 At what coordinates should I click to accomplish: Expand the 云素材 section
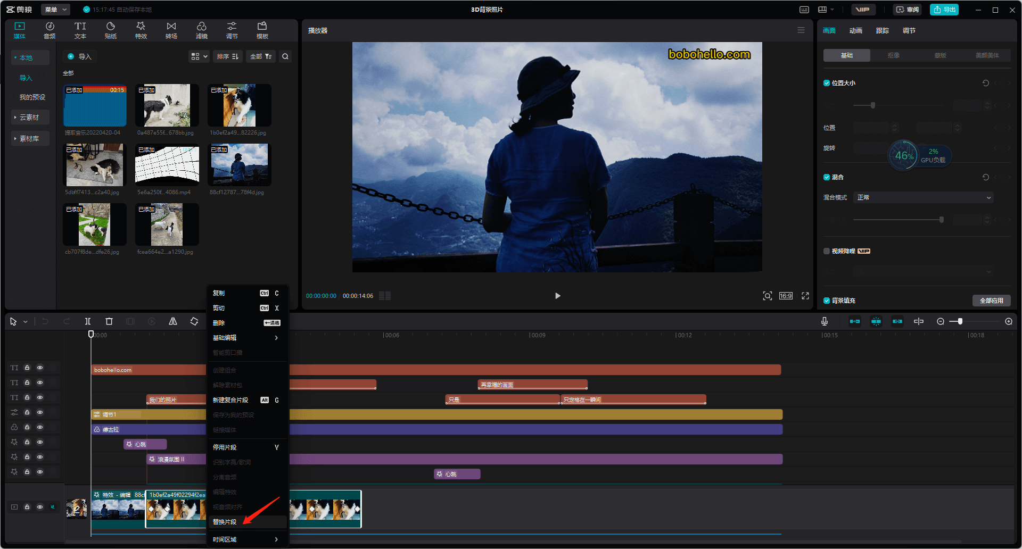(x=30, y=117)
